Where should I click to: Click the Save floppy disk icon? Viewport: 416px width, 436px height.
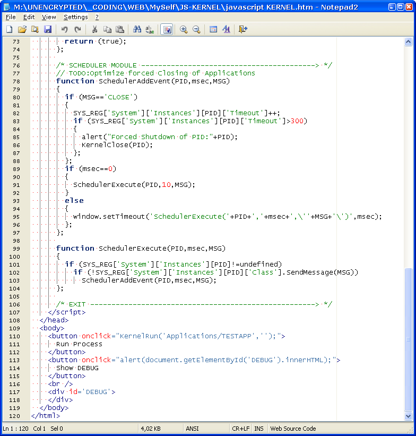tap(48, 29)
